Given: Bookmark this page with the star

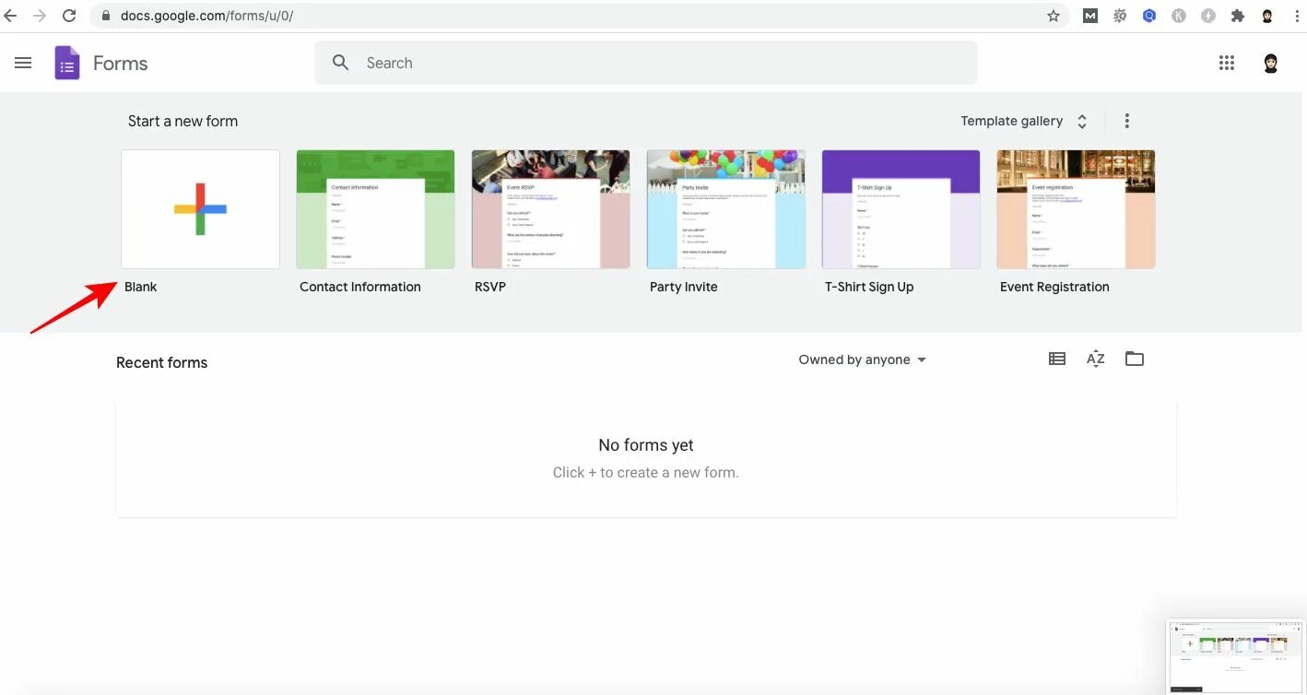Looking at the screenshot, I should 1054,16.
